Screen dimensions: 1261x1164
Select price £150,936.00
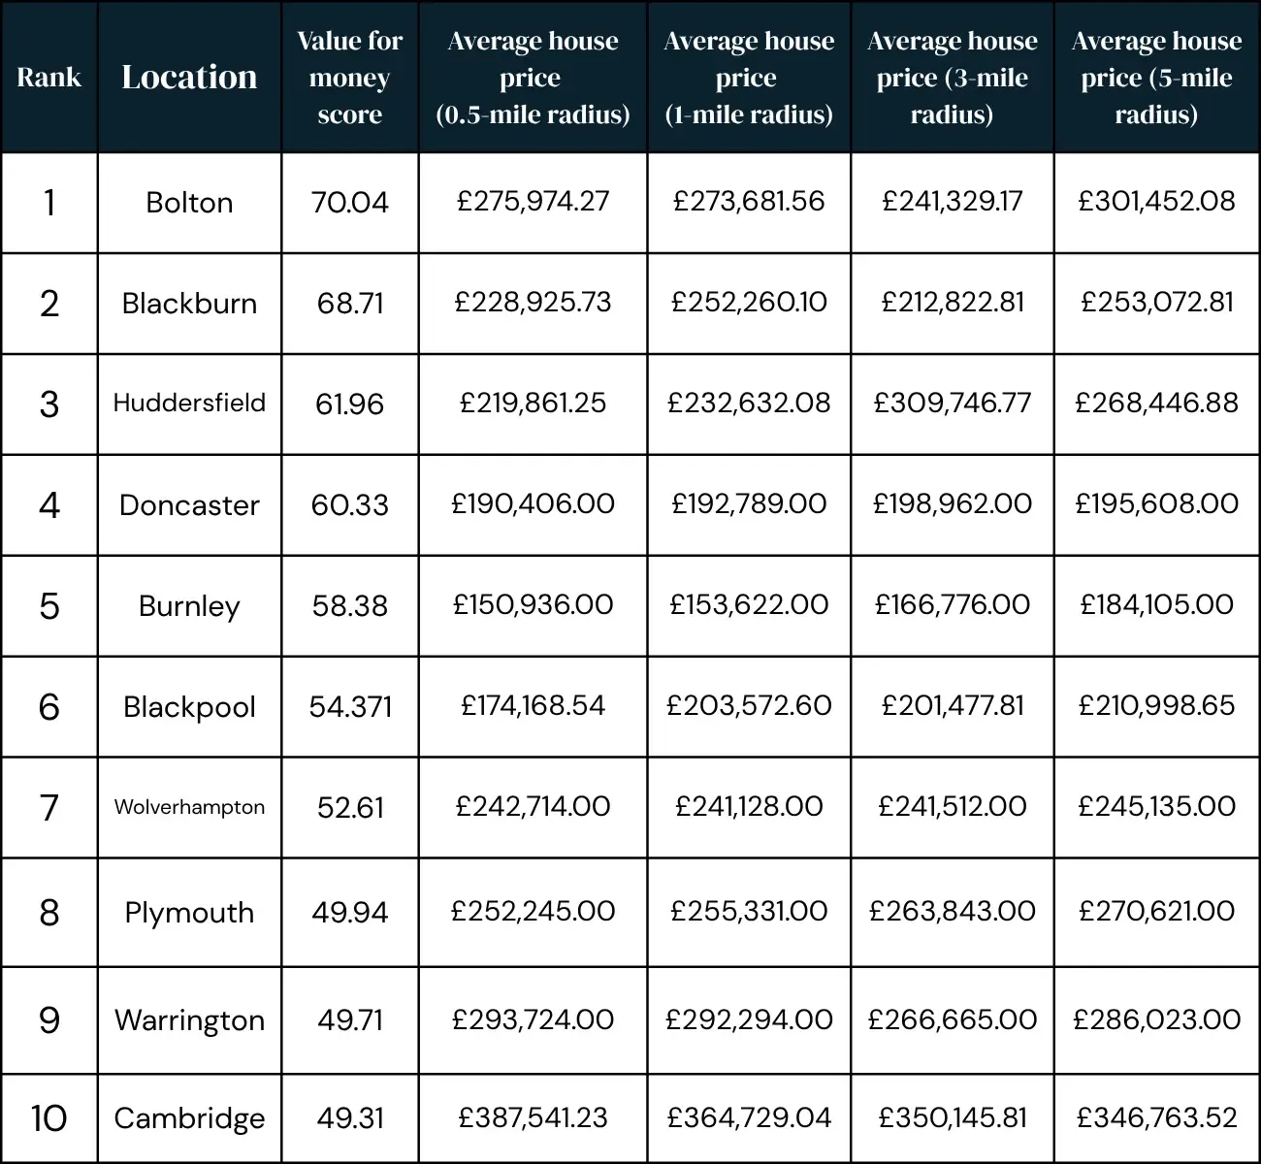(533, 605)
